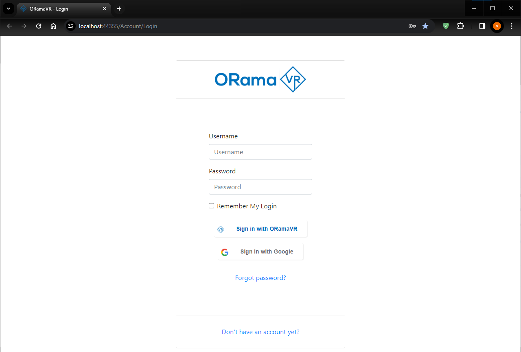
Task: Open the orange profile avatar
Action: point(497,26)
